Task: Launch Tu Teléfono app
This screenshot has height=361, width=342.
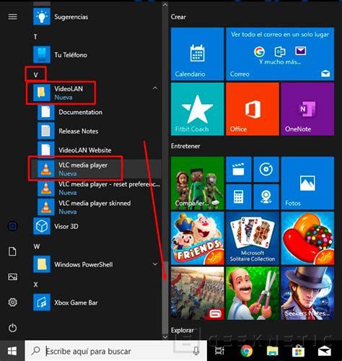Action: coord(96,55)
